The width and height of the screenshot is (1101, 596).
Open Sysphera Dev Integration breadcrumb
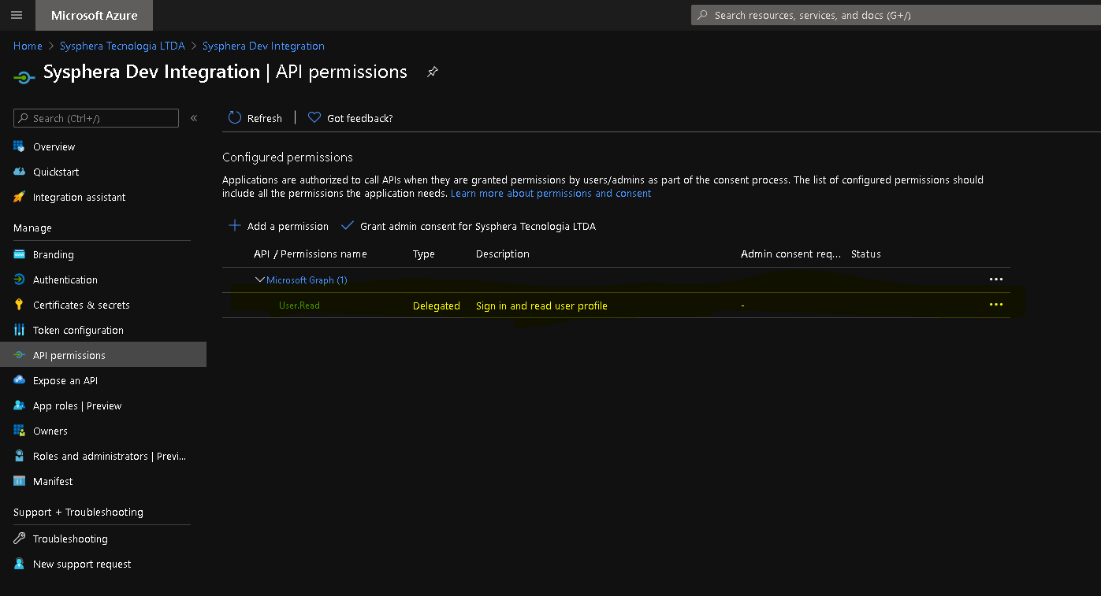tap(263, 46)
